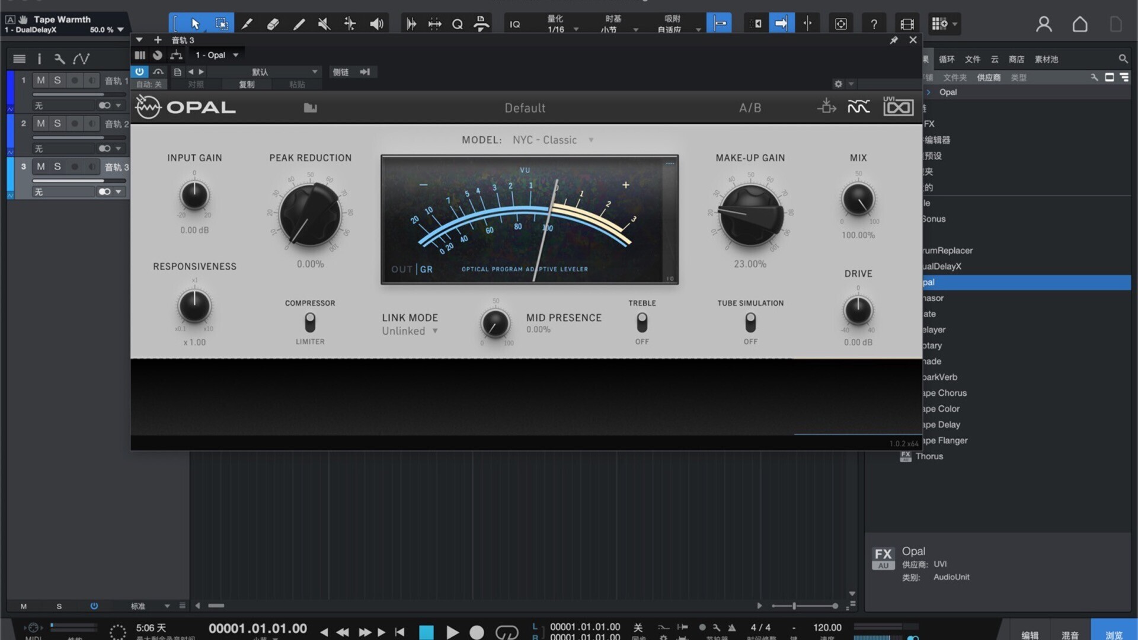Open the 默认 preset dropdown
The width and height of the screenshot is (1138, 640).
pyautogui.click(x=264, y=72)
